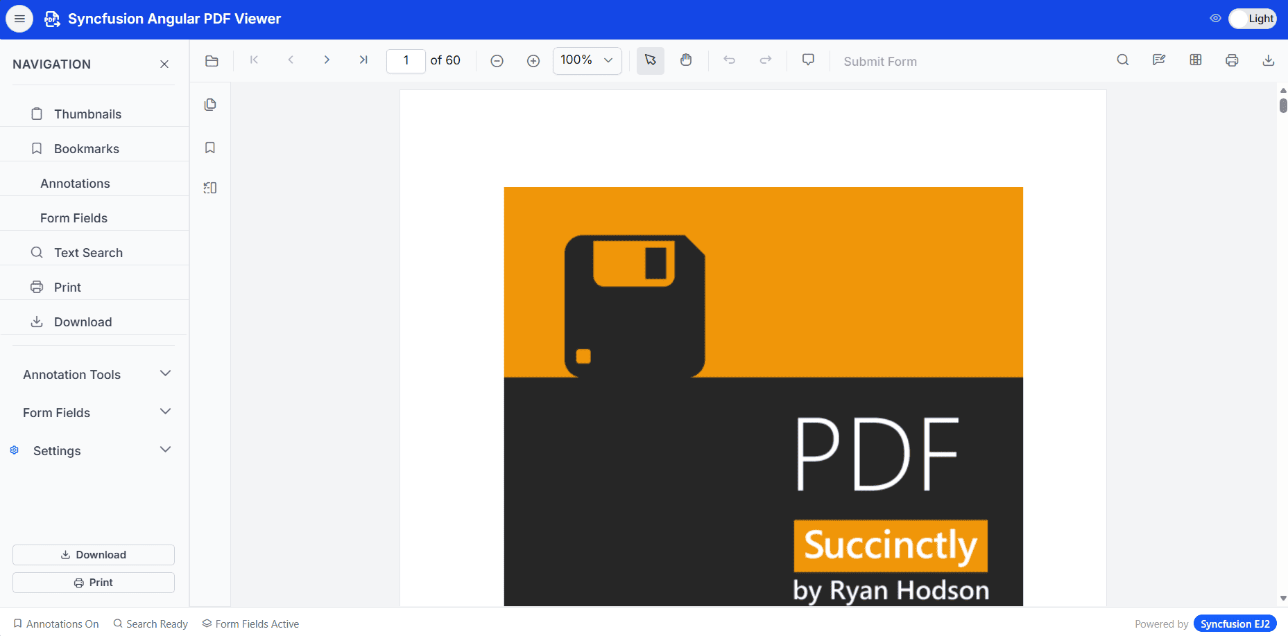Click the settings gear icon

(x=15, y=450)
